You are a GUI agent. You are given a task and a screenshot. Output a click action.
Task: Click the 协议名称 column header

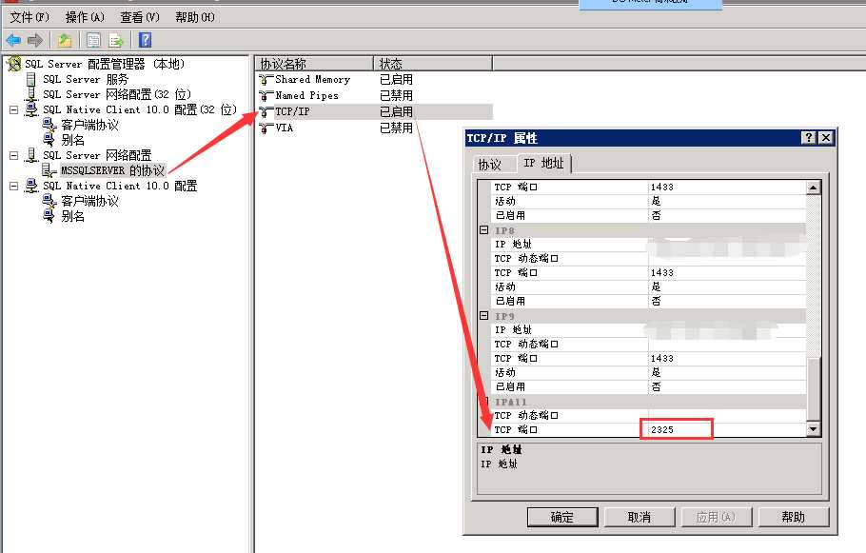(x=314, y=64)
